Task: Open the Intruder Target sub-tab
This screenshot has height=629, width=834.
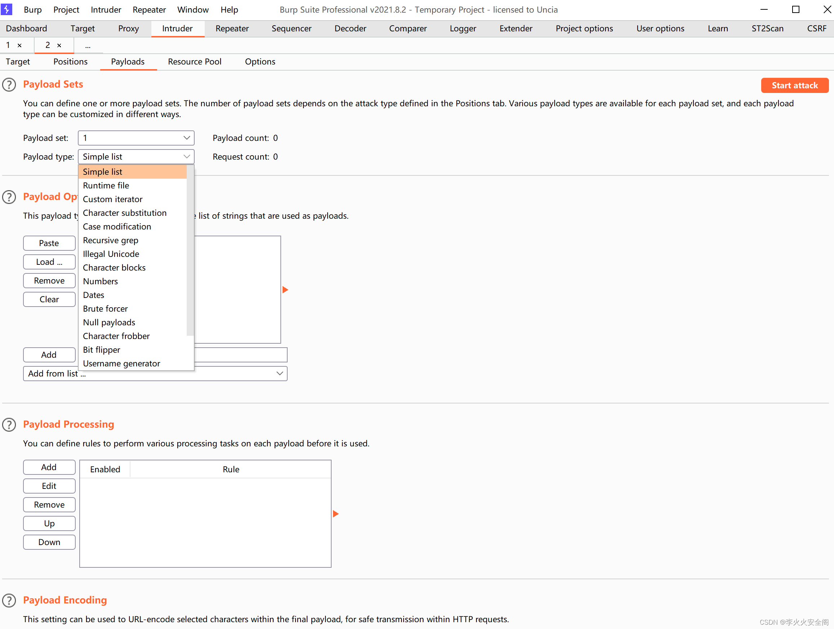Action: point(18,62)
